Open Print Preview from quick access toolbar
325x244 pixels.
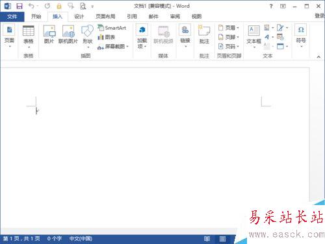[x=83, y=6]
